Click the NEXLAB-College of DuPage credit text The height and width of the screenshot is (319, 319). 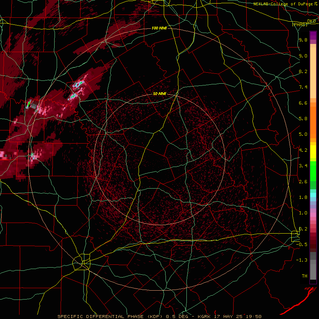283,4
